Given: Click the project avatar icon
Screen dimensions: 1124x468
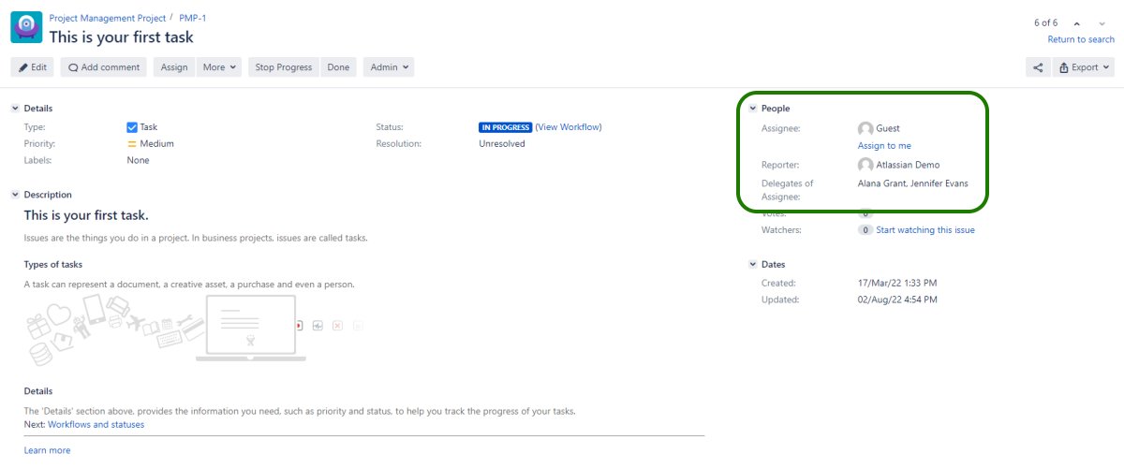Looking at the screenshot, I should point(26,27).
